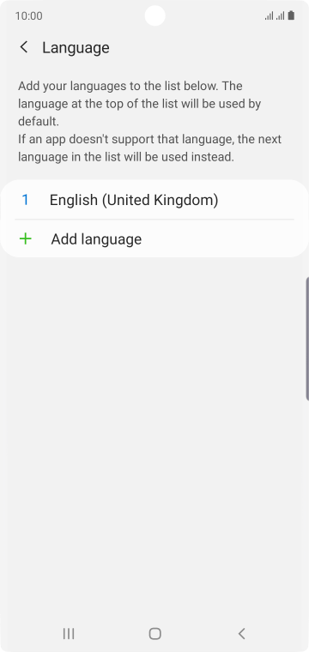
Task: Tap the green plus icon
Action: pyautogui.click(x=26, y=238)
